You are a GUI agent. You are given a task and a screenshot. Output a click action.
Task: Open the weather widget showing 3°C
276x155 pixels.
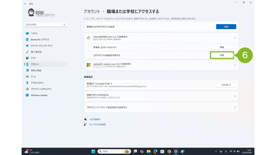[32, 151]
